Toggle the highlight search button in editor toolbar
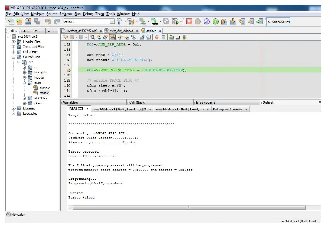 click(112, 37)
